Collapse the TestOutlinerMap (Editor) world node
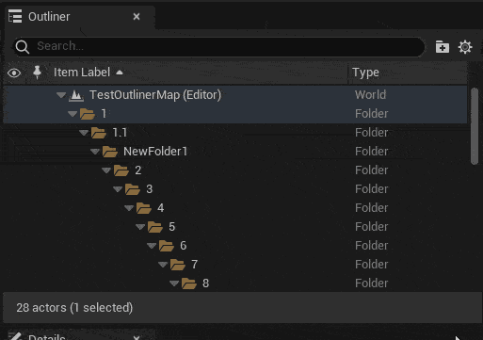This screenshot has height=340, width=483. [61, 95]
